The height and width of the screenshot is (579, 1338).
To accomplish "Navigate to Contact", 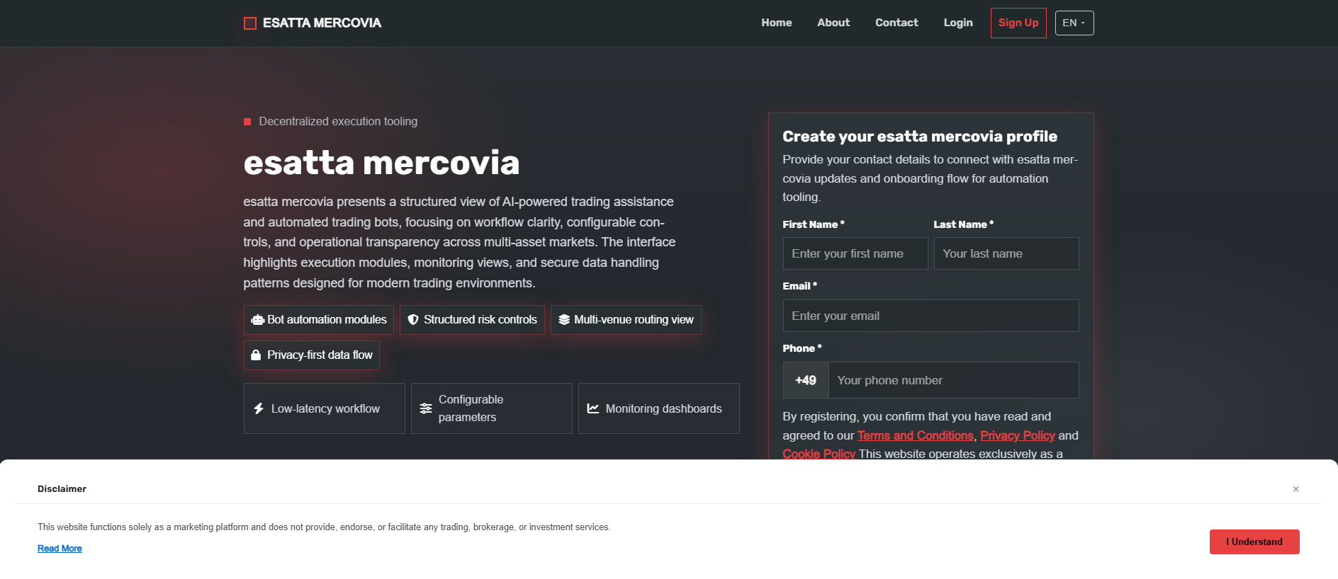I will click(x=896, y=23).
